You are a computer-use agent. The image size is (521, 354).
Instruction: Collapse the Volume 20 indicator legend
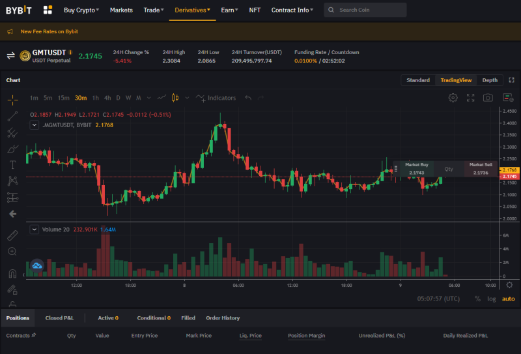point(35,229)
